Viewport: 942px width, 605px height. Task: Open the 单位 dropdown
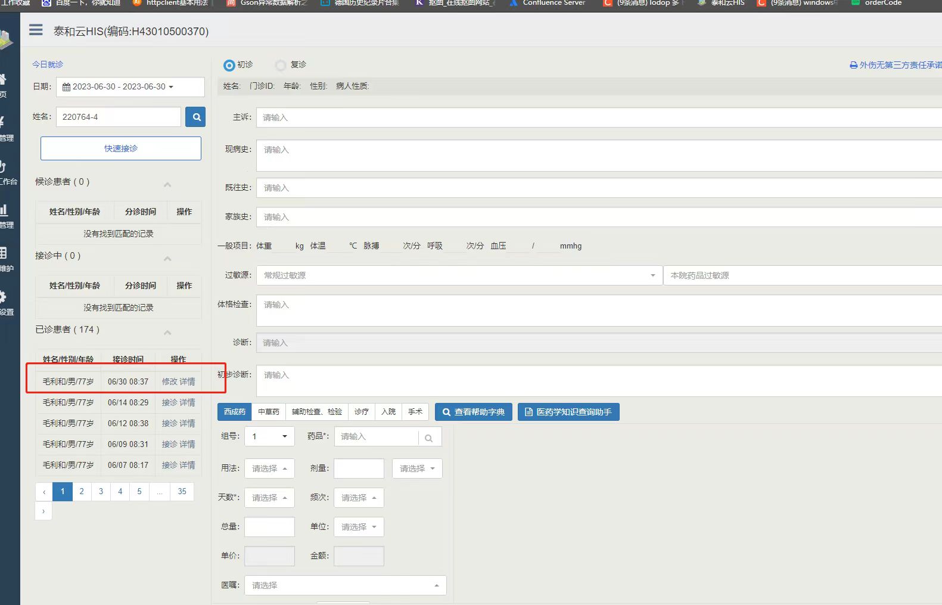359,527
